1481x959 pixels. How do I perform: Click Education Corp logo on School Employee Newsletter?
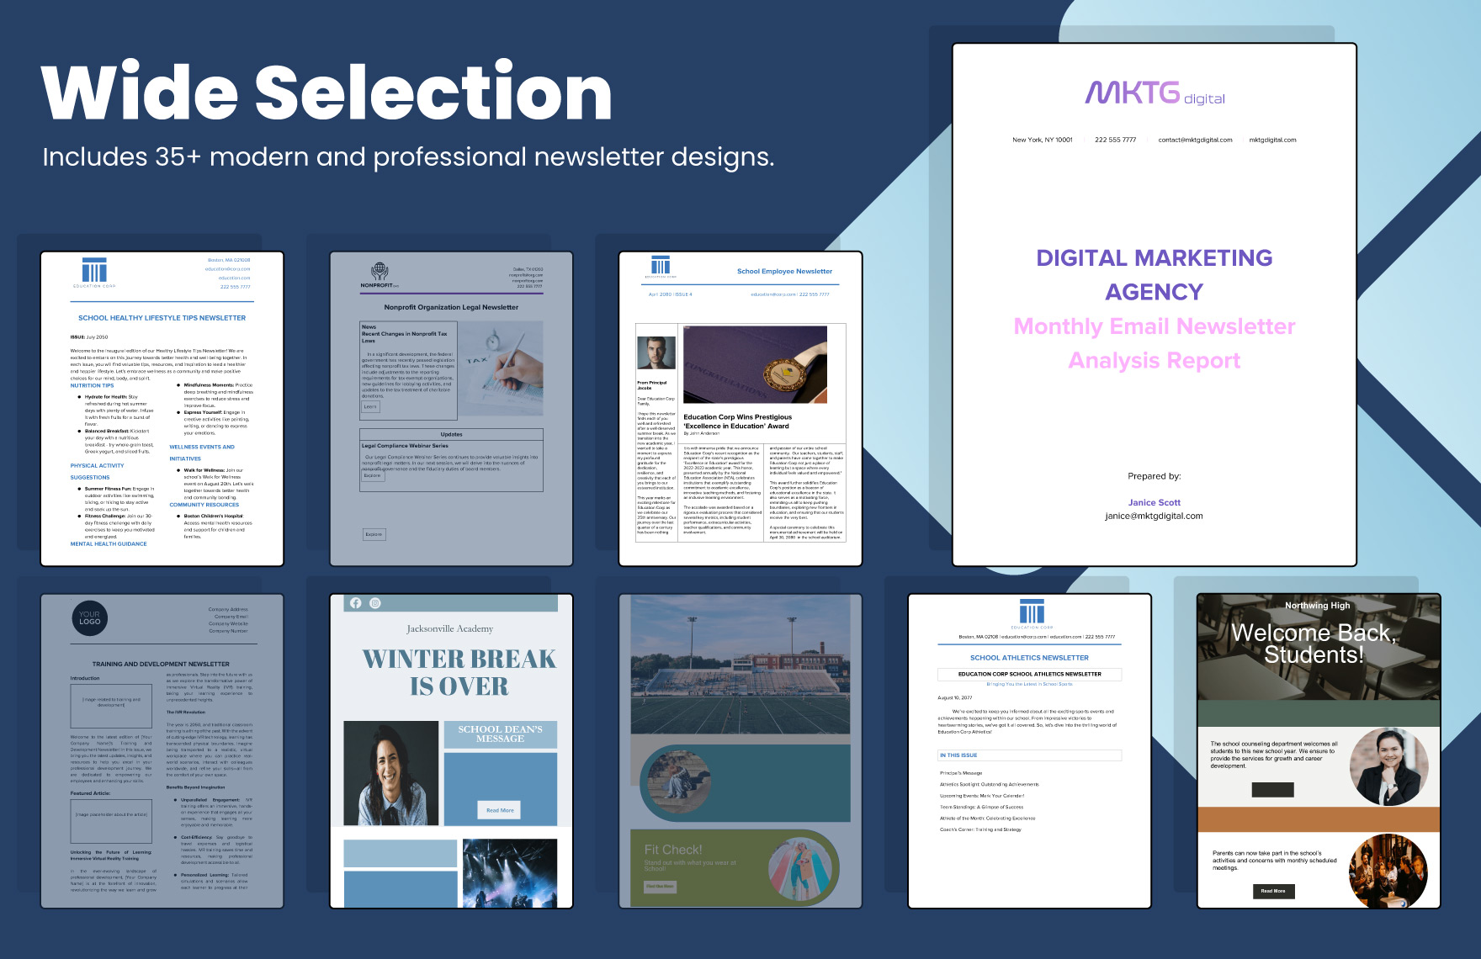point(661,266)
